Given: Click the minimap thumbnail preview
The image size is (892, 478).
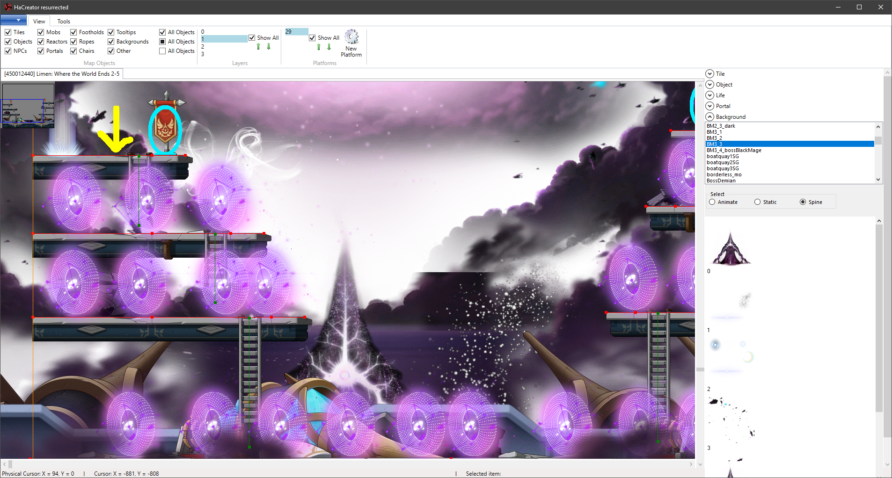Looking at the screenshot, I should tap(28, 105).
